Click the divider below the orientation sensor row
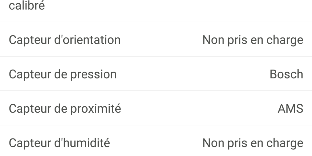This screenshot has width=312, height=156. click(x=156, y=56)
